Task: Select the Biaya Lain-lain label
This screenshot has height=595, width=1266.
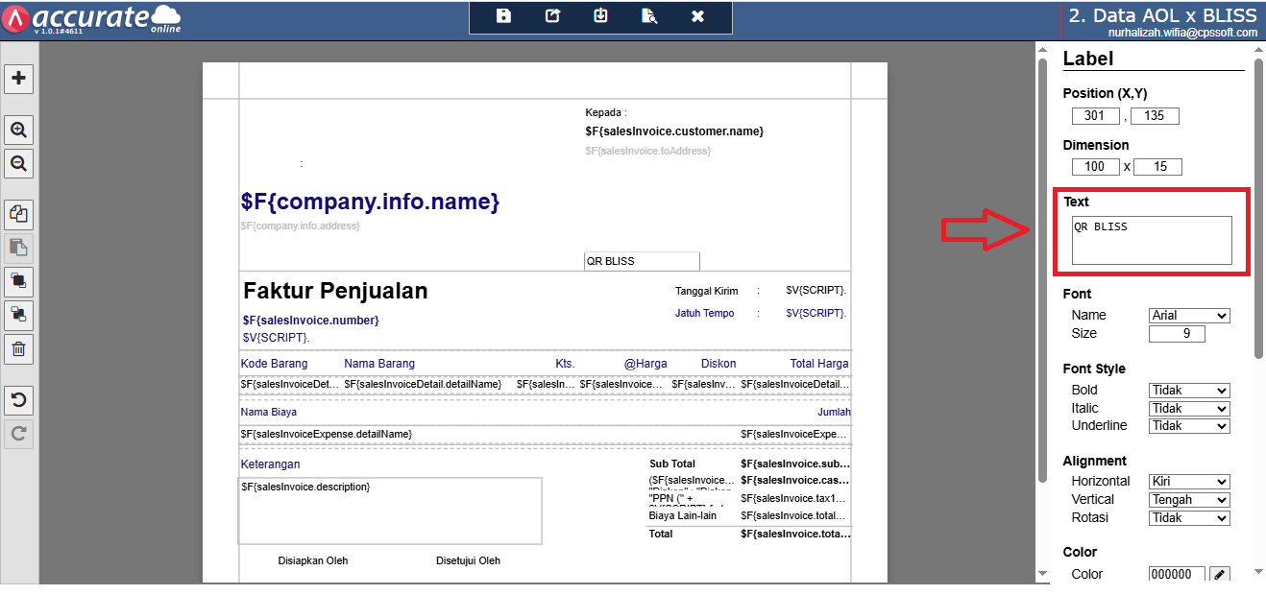Action: point(682,515)
